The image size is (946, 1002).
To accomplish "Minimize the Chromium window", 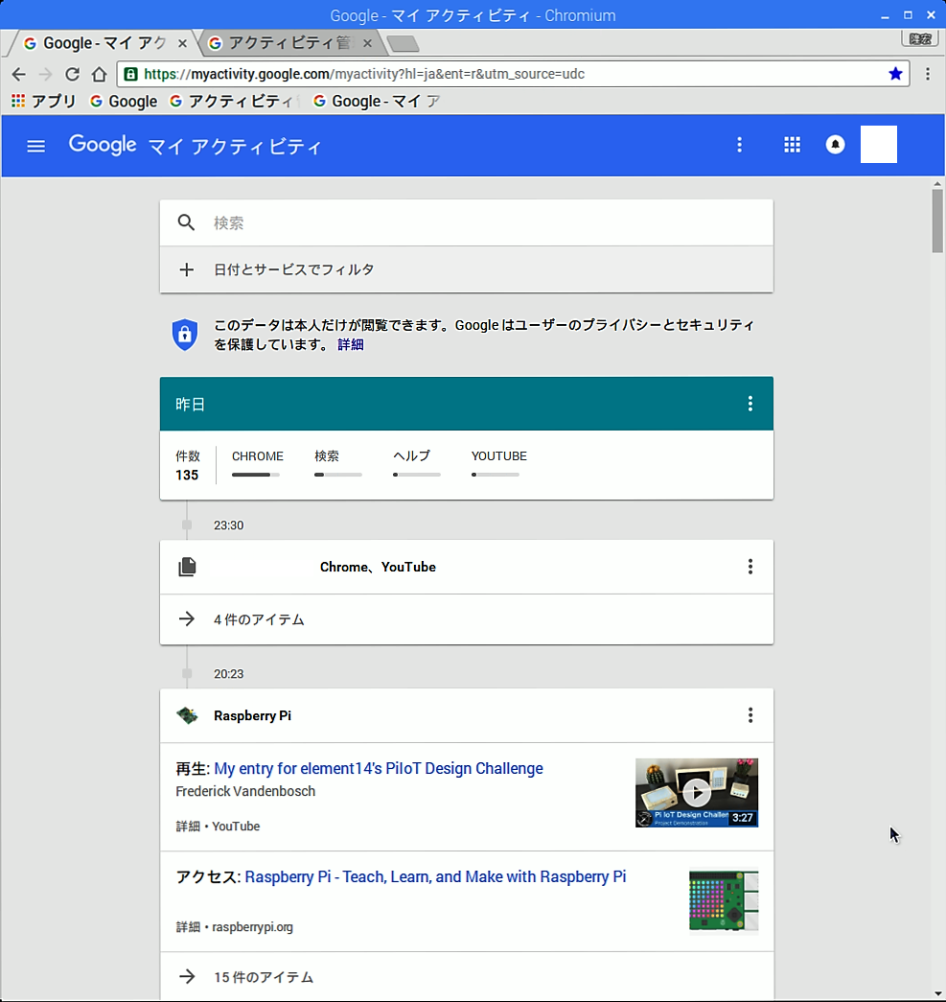I will coord(885,15).
